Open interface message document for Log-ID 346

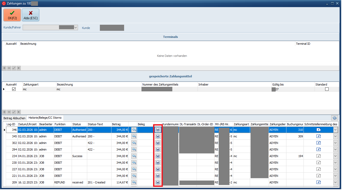[318, 130]
